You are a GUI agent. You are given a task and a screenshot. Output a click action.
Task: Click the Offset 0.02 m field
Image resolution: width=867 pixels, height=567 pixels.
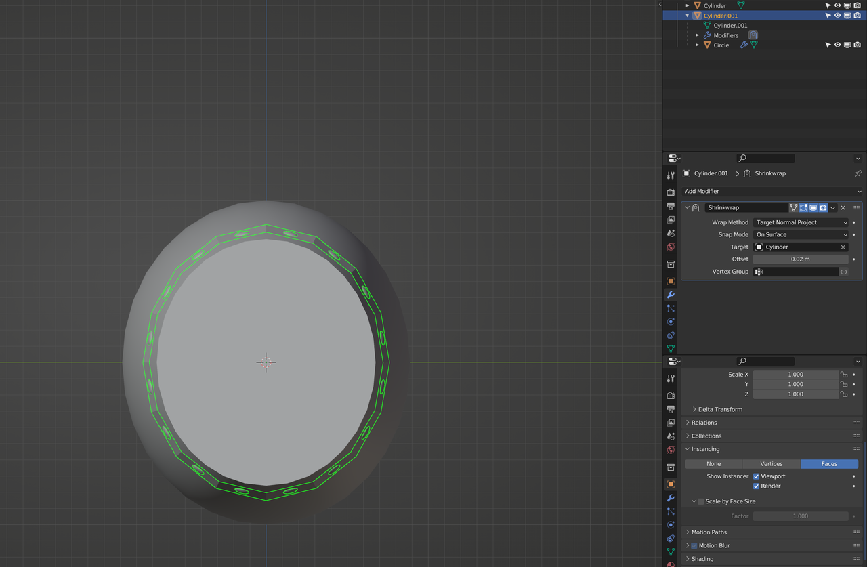pyautogui.click(x=800, y=259)
